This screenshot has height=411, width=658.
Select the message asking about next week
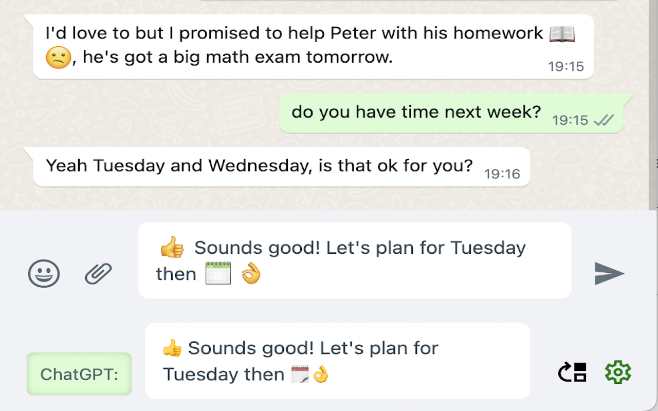tap(416, 111)
